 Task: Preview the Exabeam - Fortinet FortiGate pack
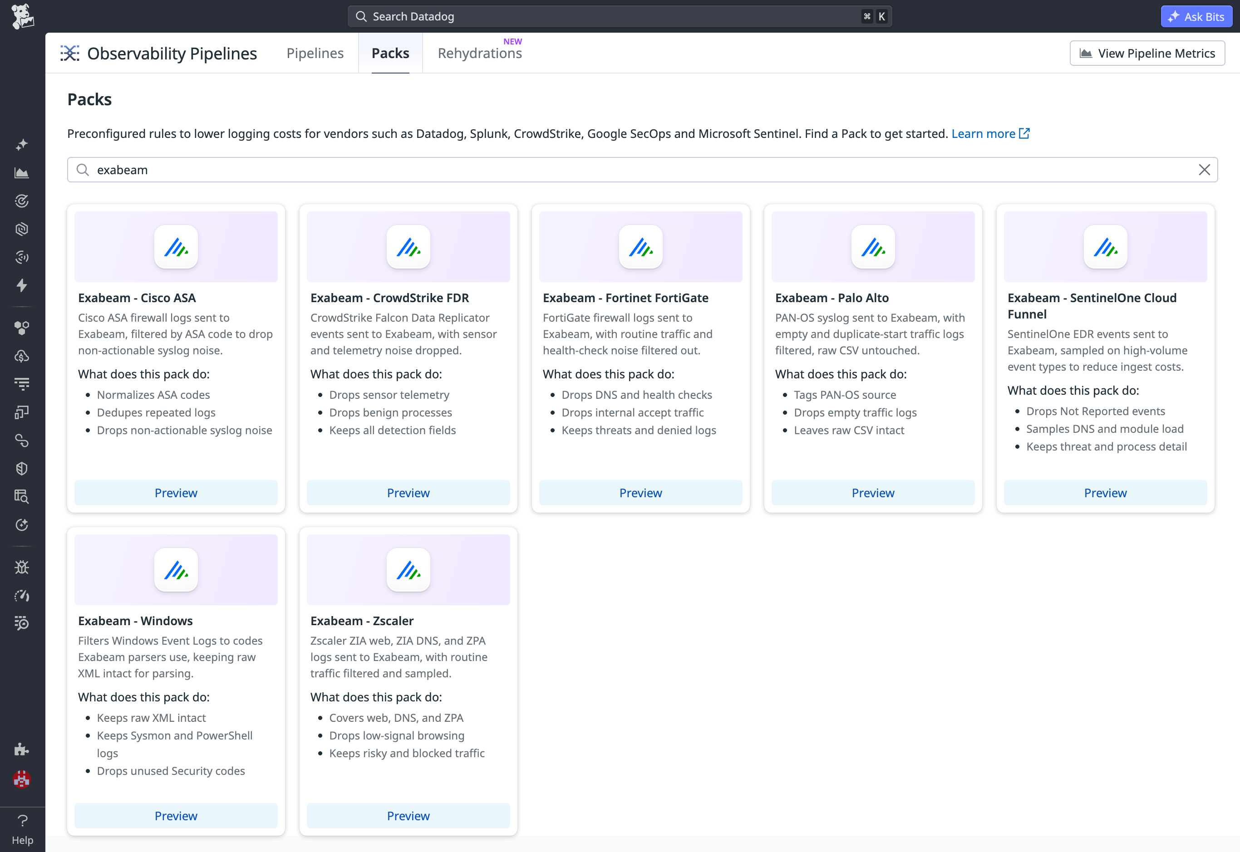tap(640, 493)
